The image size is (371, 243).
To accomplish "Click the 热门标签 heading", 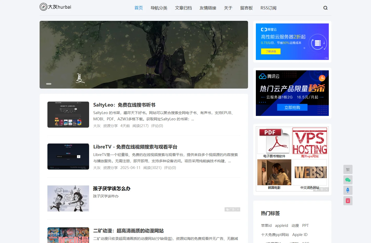I will pyautogui.click(x=270, y=213).
